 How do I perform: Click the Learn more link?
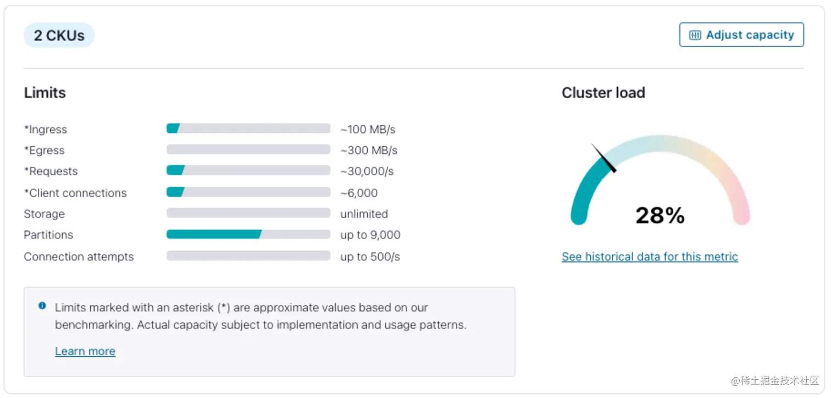(x=85, y=351)
